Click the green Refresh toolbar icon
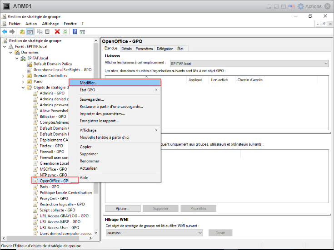The width and height of the screenshot is (334, 250). tap(65, 32)
